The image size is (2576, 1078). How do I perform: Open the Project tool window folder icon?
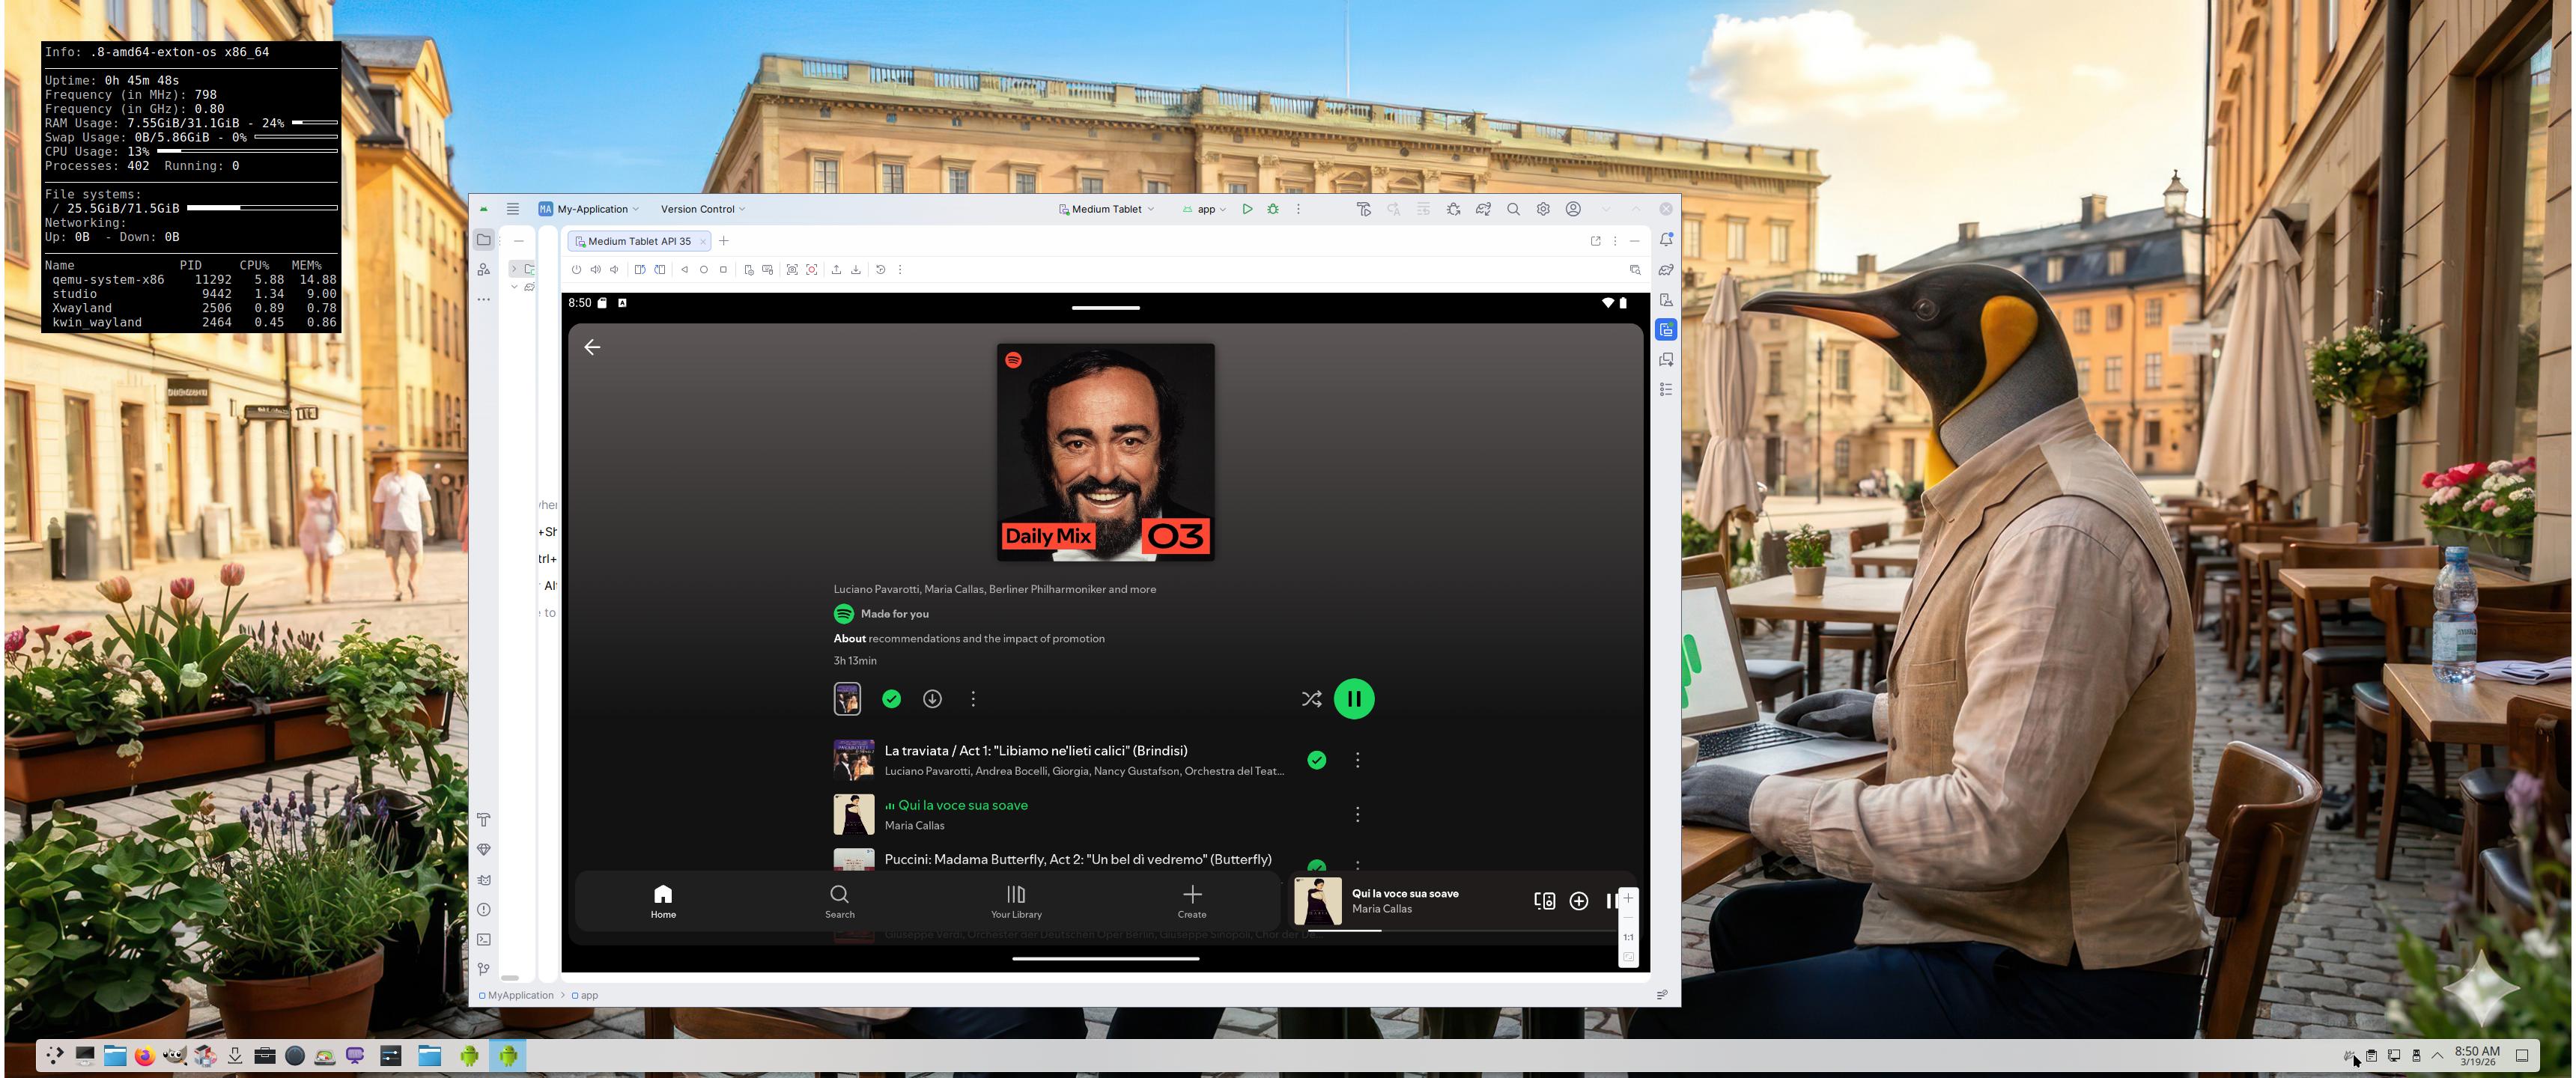tap(484, 240)
